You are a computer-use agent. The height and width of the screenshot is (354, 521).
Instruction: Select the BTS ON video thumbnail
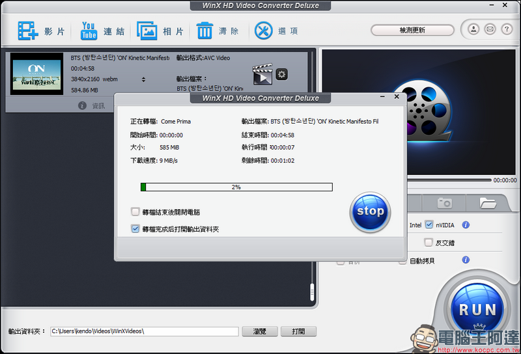coord(36,74)
